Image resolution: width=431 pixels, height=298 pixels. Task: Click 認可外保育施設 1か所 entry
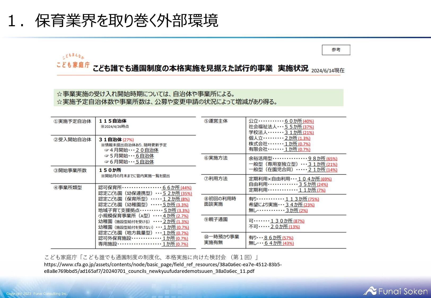143,238
